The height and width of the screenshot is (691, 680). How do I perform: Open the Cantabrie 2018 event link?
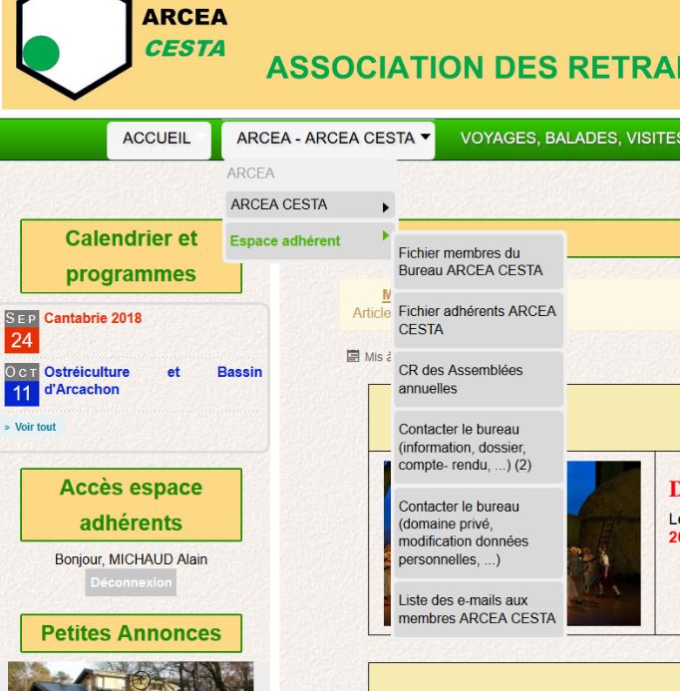[93, 319]
